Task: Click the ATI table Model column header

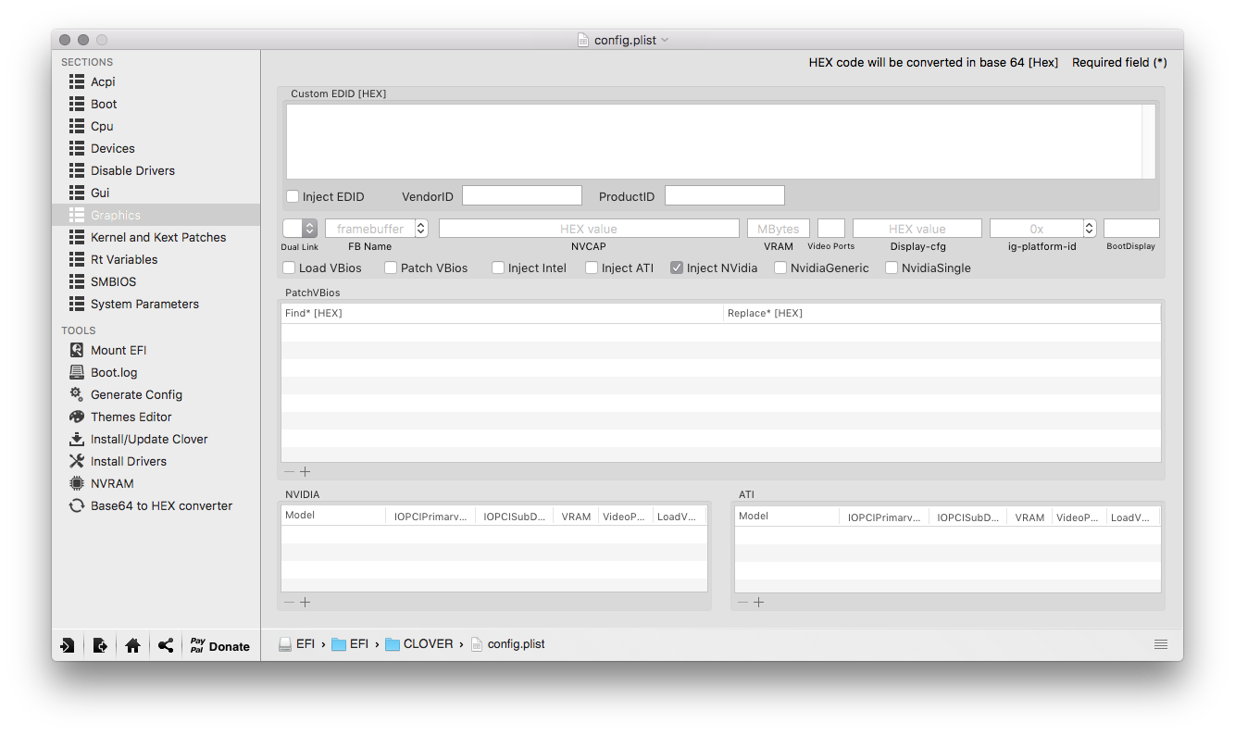Action: point(787,516)
